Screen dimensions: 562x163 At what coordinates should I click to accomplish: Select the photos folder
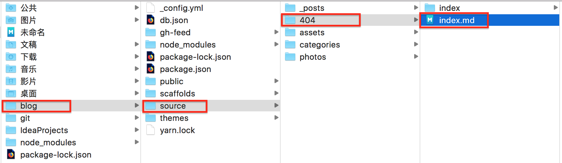[x=313, y=57]
